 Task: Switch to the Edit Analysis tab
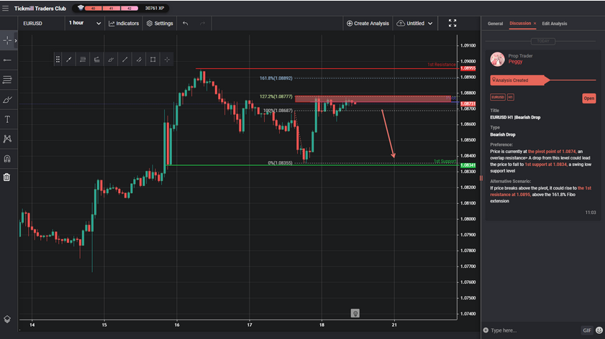tap(555, 24)
